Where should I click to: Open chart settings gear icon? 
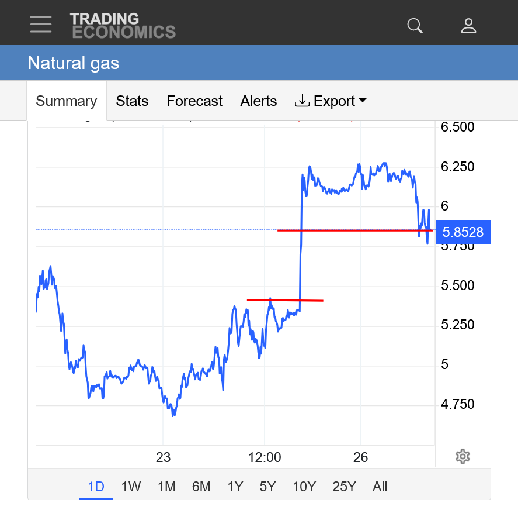tap(463, 457)
